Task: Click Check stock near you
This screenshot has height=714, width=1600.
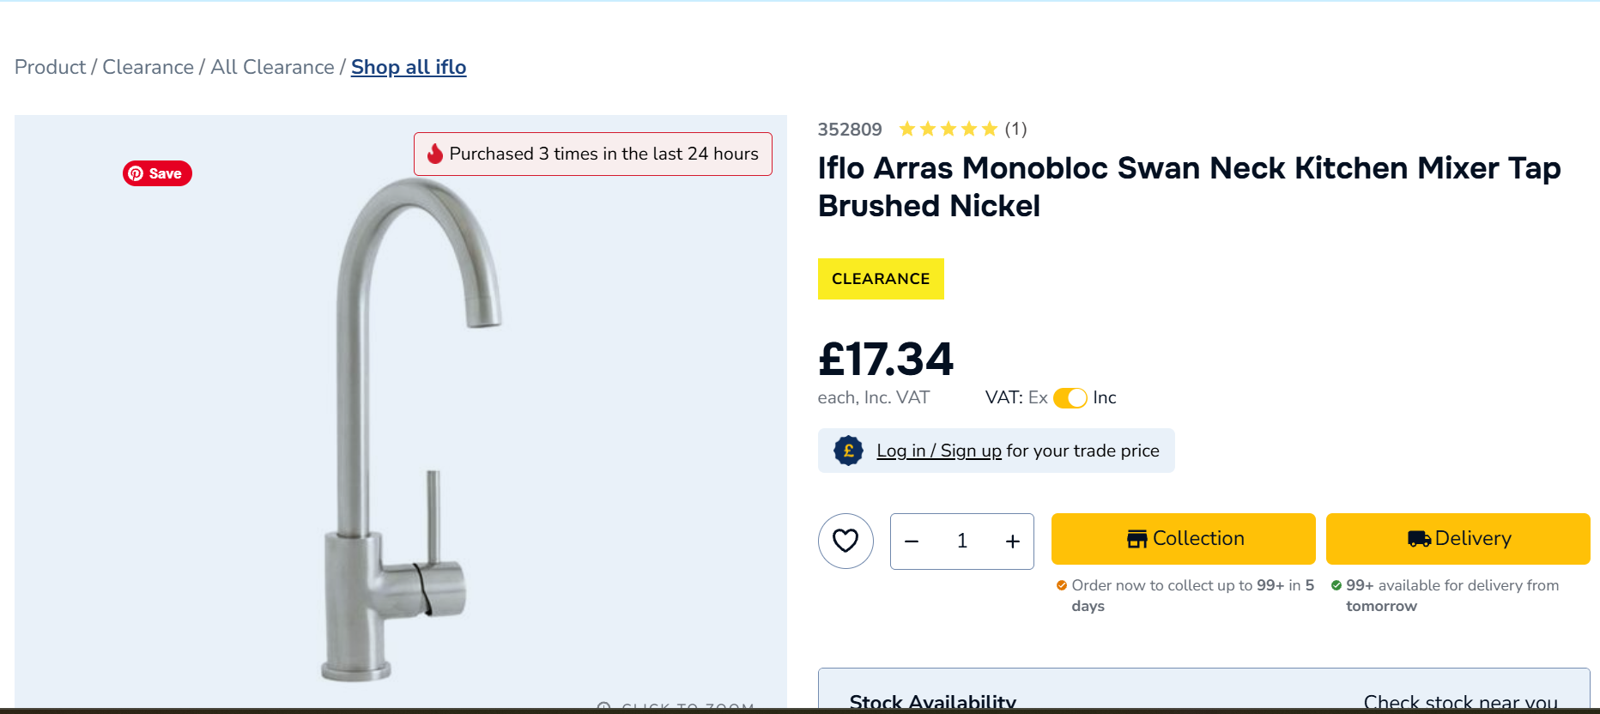Action: point(1460,701)
